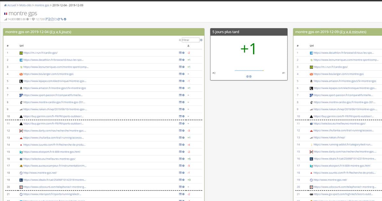The width and height of the screenshot is (382, 201).
Task: Click the plus-circle icon right of the Filtrer field
Action: [x=201, y=40]
